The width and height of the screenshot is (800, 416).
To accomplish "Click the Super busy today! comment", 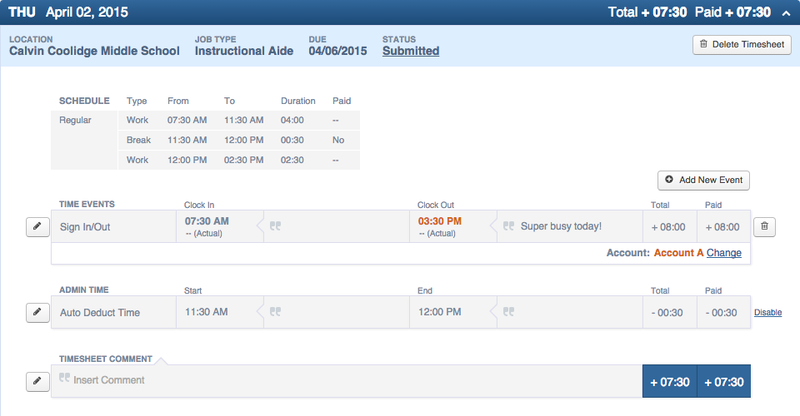I will click(561, 226).
